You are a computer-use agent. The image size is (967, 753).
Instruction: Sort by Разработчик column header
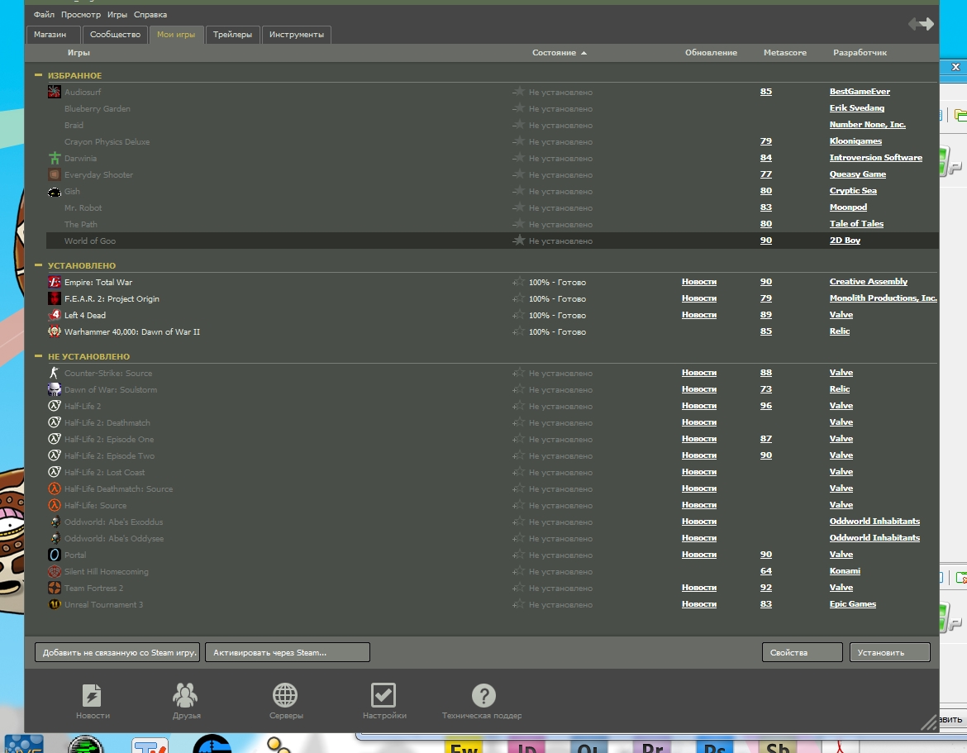click(860, 52)
